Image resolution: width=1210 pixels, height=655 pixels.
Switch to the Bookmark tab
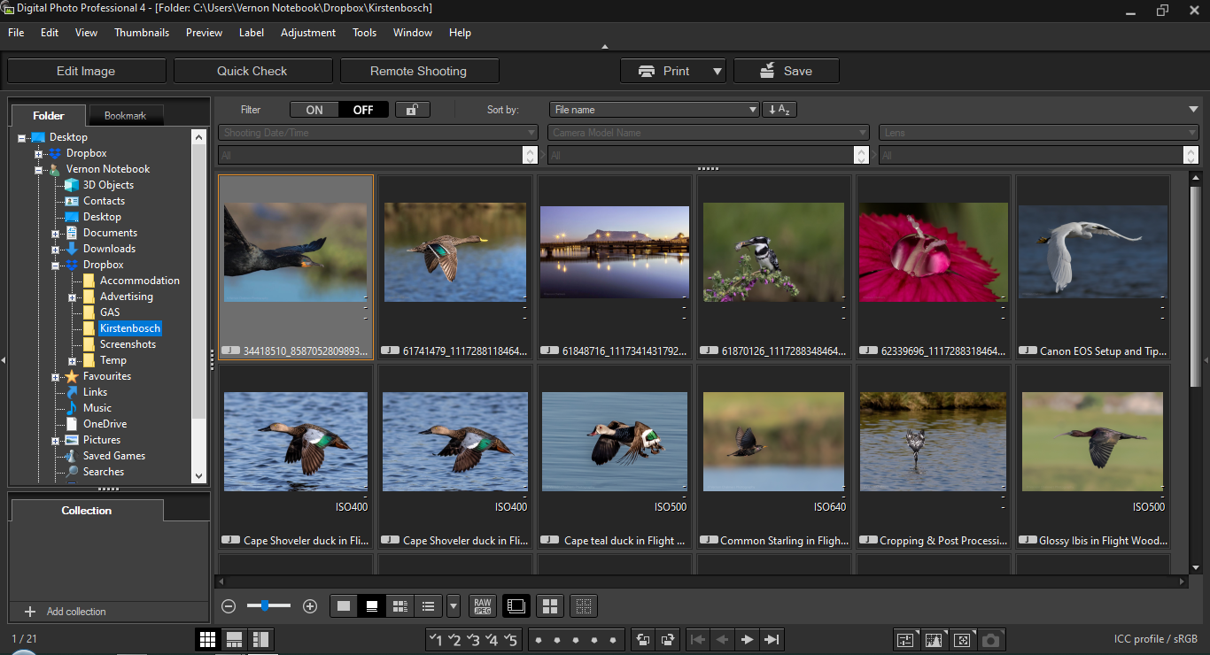(x=125, y=115)
